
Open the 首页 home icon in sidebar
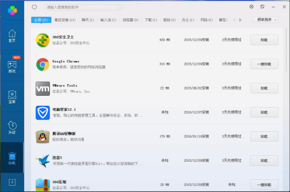pyautogui.click(x=12, y=36)
